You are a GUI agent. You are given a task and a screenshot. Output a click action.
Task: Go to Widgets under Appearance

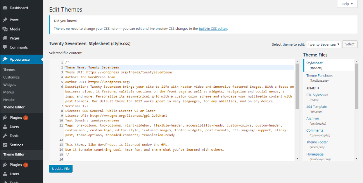click(10, 85)
